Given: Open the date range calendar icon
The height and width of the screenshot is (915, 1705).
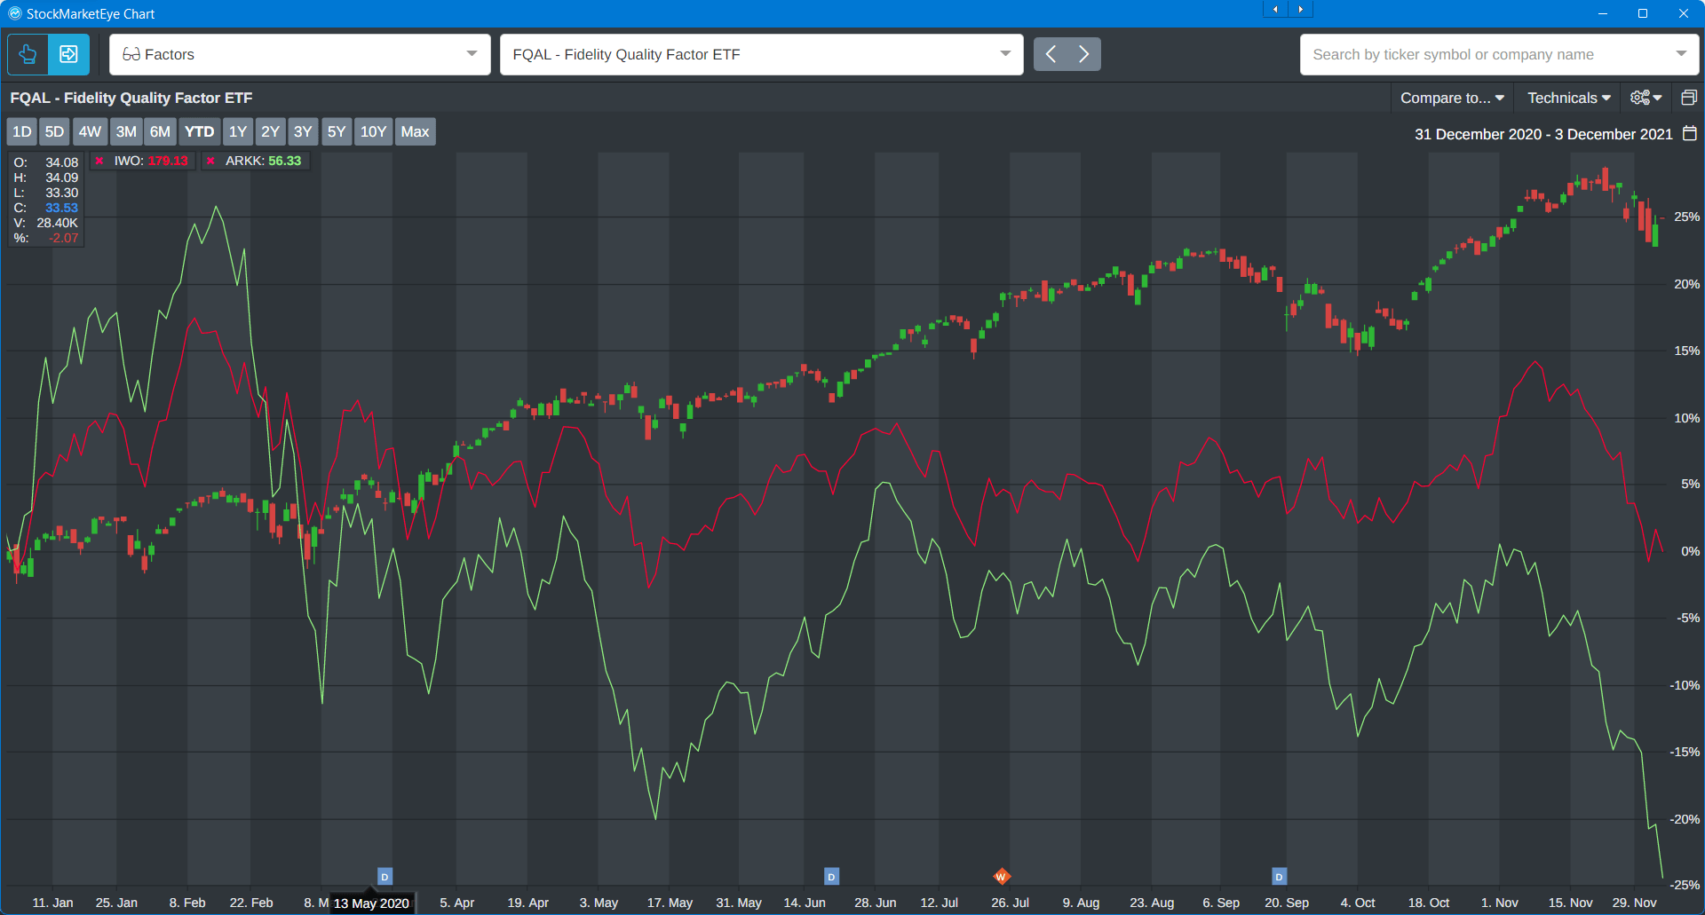Looking at the screenshot, I should pos(1690,133).
